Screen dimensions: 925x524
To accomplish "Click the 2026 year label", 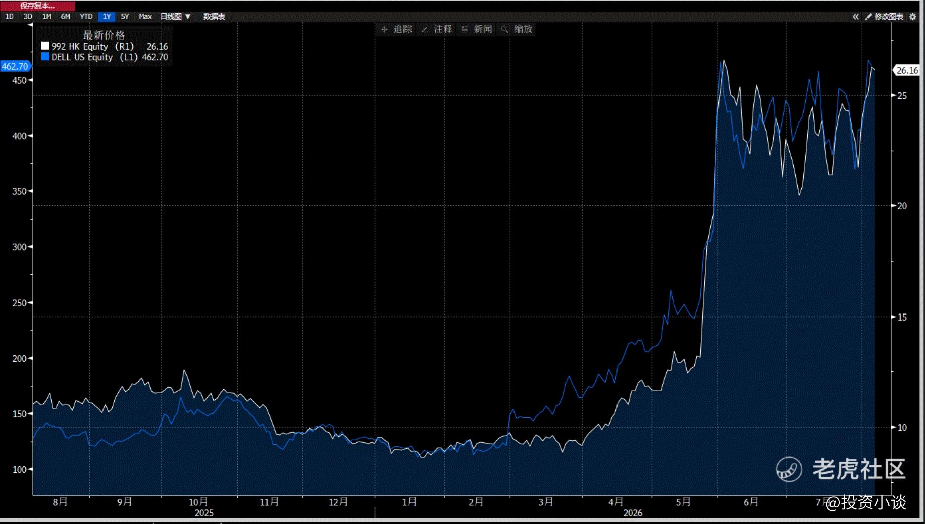I will (x=633, y=513).
